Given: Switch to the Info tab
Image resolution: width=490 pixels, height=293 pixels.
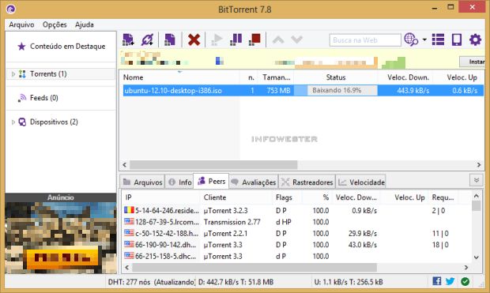Looking at the screenshot, I should tap(179, 182).
